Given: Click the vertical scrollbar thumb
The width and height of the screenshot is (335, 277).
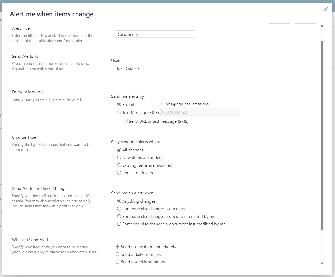Looking at the screenshot, I should point(322,135).
